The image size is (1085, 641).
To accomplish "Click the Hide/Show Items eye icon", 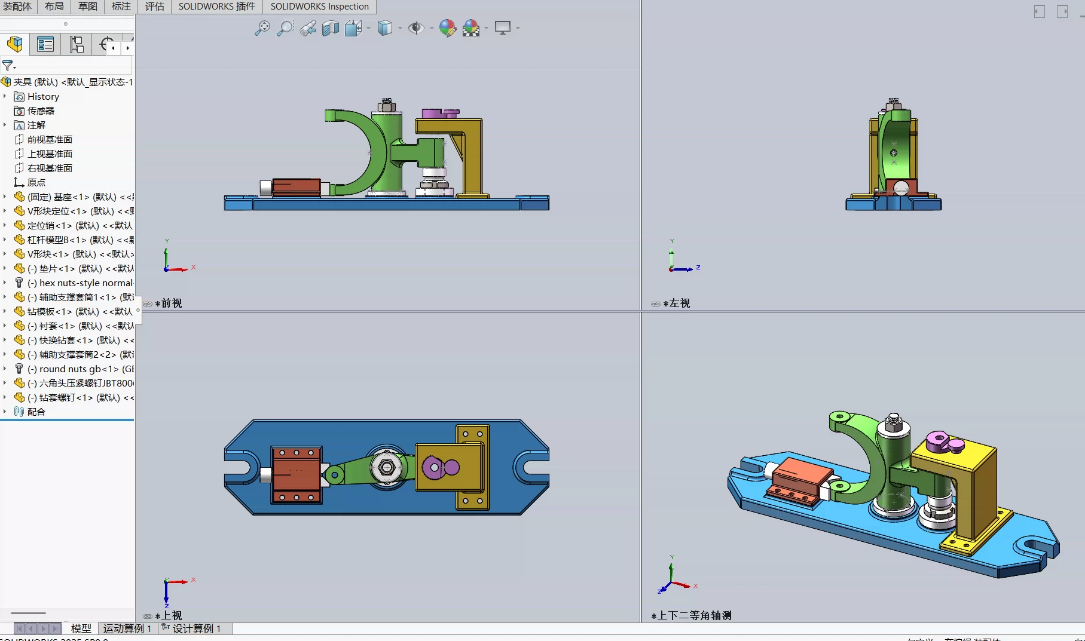I will coord(416,28).
